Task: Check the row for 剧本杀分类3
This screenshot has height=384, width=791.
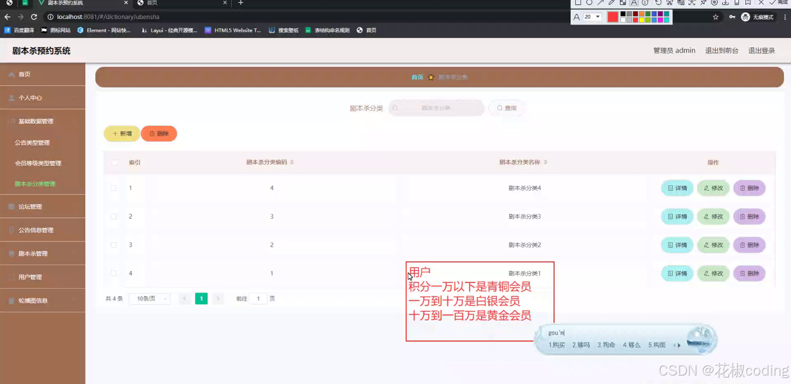Action: (114, 217)
